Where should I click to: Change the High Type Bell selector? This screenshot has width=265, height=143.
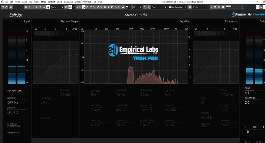pyautogui.click(x=167, y=95)
